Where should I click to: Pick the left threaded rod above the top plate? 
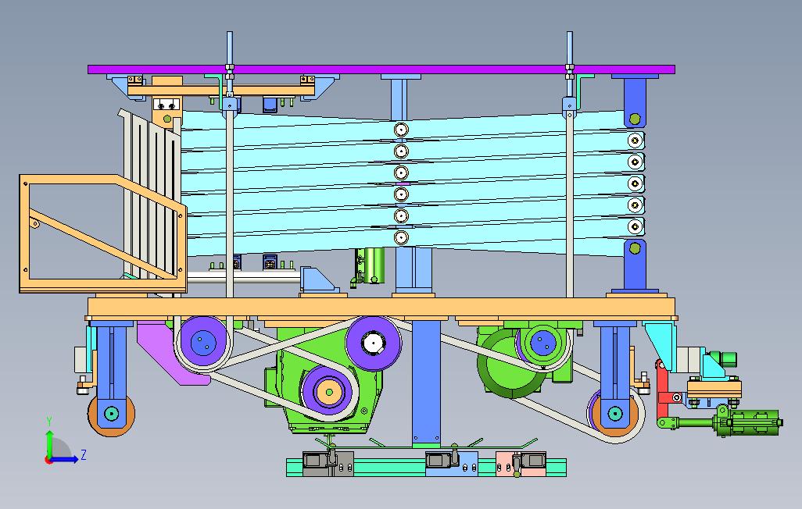(x=229, y=48)
